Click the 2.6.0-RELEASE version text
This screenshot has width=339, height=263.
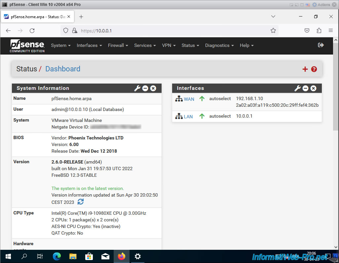[67, 162]
